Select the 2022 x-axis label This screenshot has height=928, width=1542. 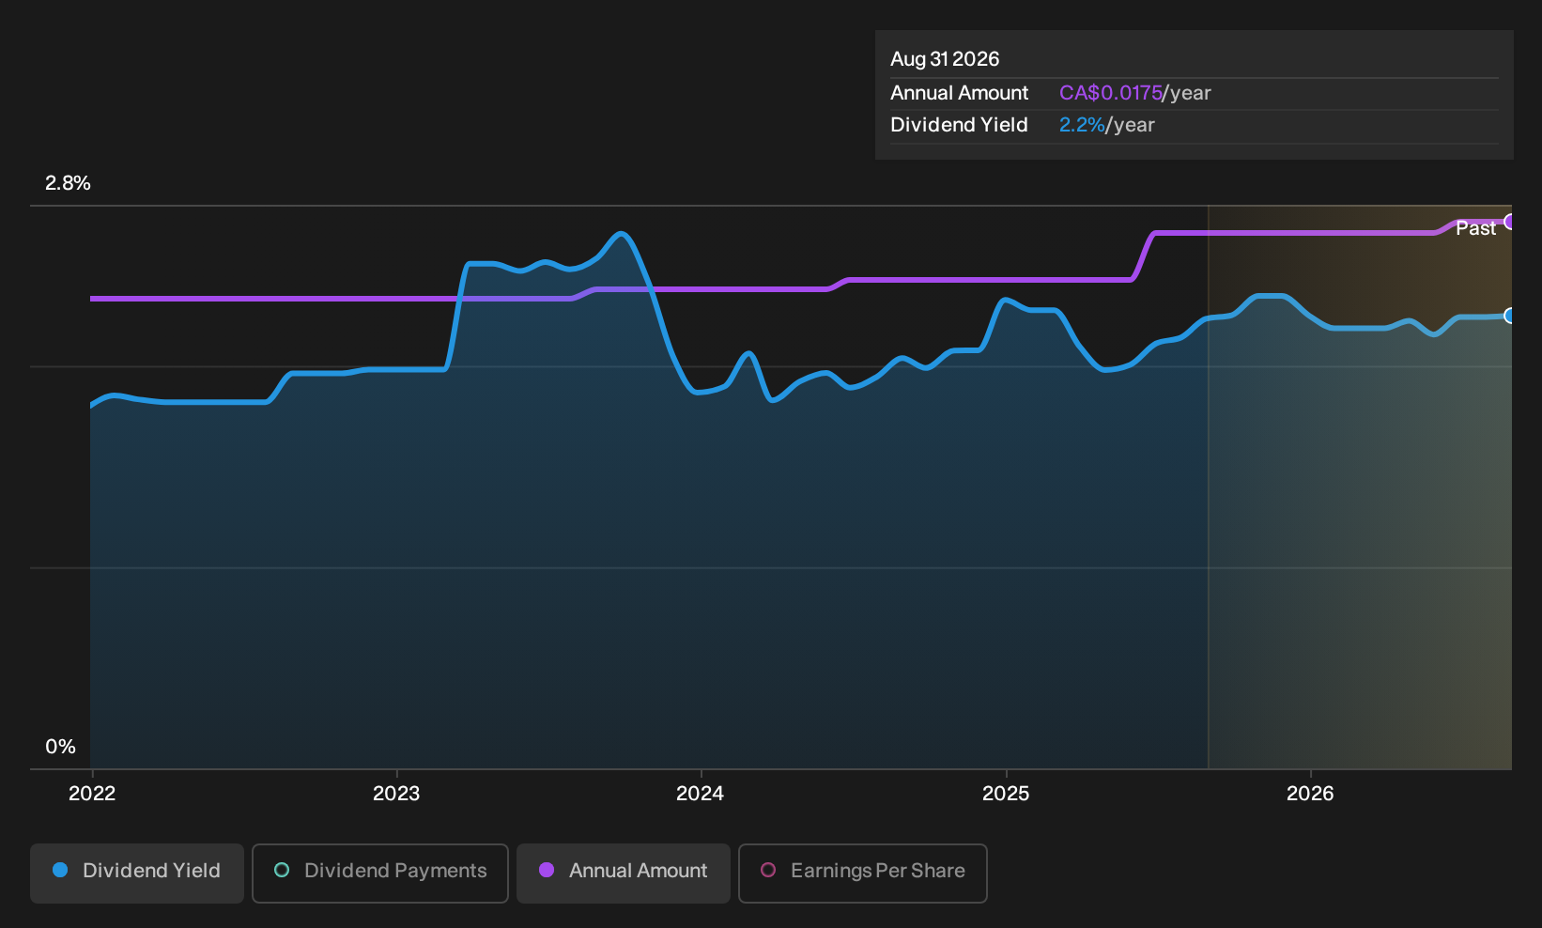(x=92, y=794)
